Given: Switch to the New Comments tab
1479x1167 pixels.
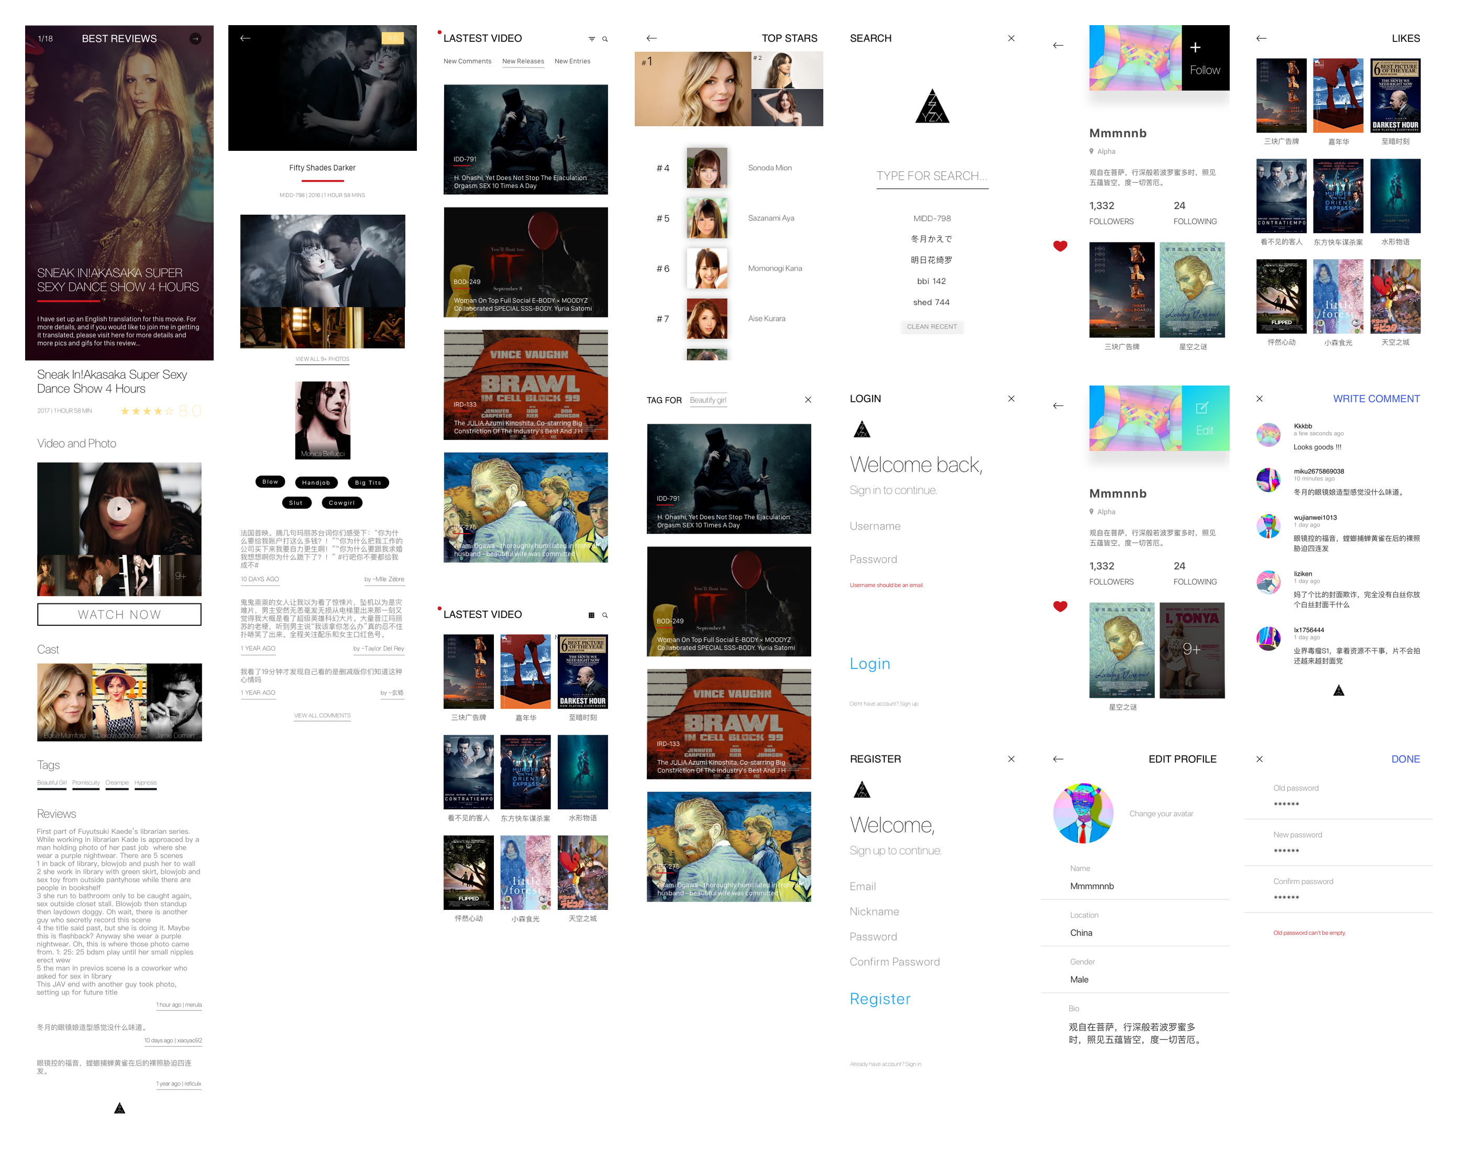Looking at the screenshot, I should (467, 61).
